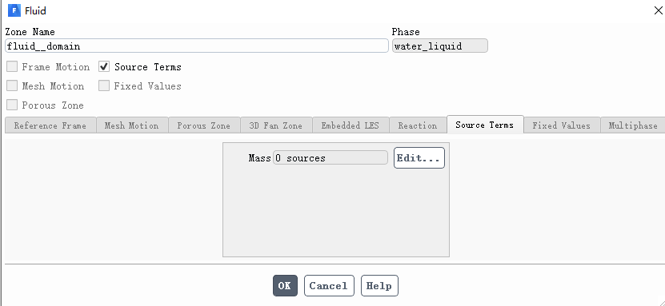The width and height of the screenshot is (665, 306).
Task: Switch to the Reference Frame tab
Action: coord(50,125)
